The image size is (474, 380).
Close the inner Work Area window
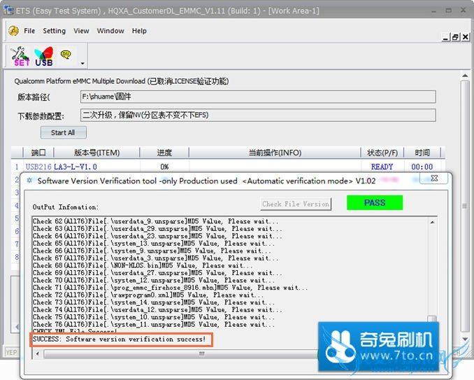[466, 37]
